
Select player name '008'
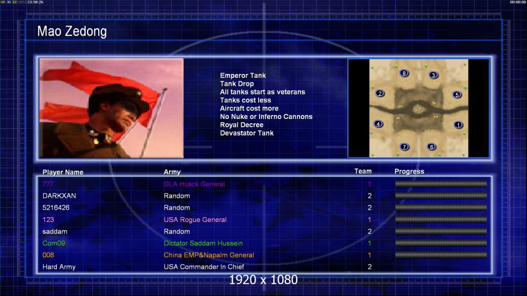pyautogui.click(x=48, y=255)
